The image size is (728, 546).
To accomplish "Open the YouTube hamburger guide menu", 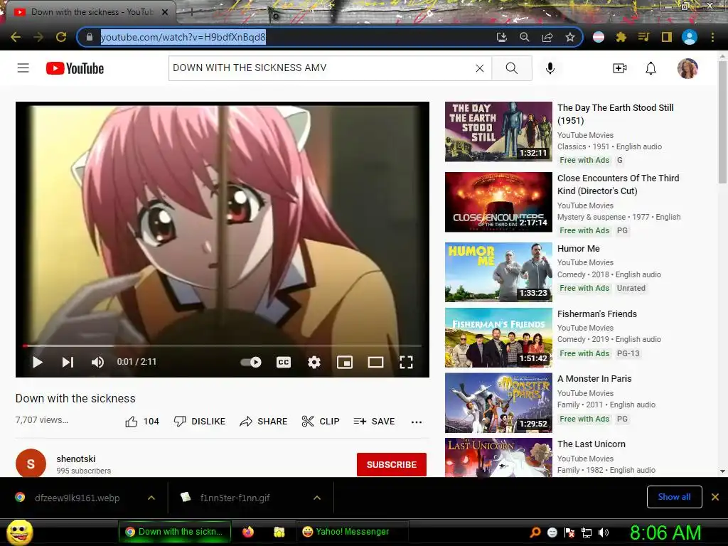I will click(23, 68).
